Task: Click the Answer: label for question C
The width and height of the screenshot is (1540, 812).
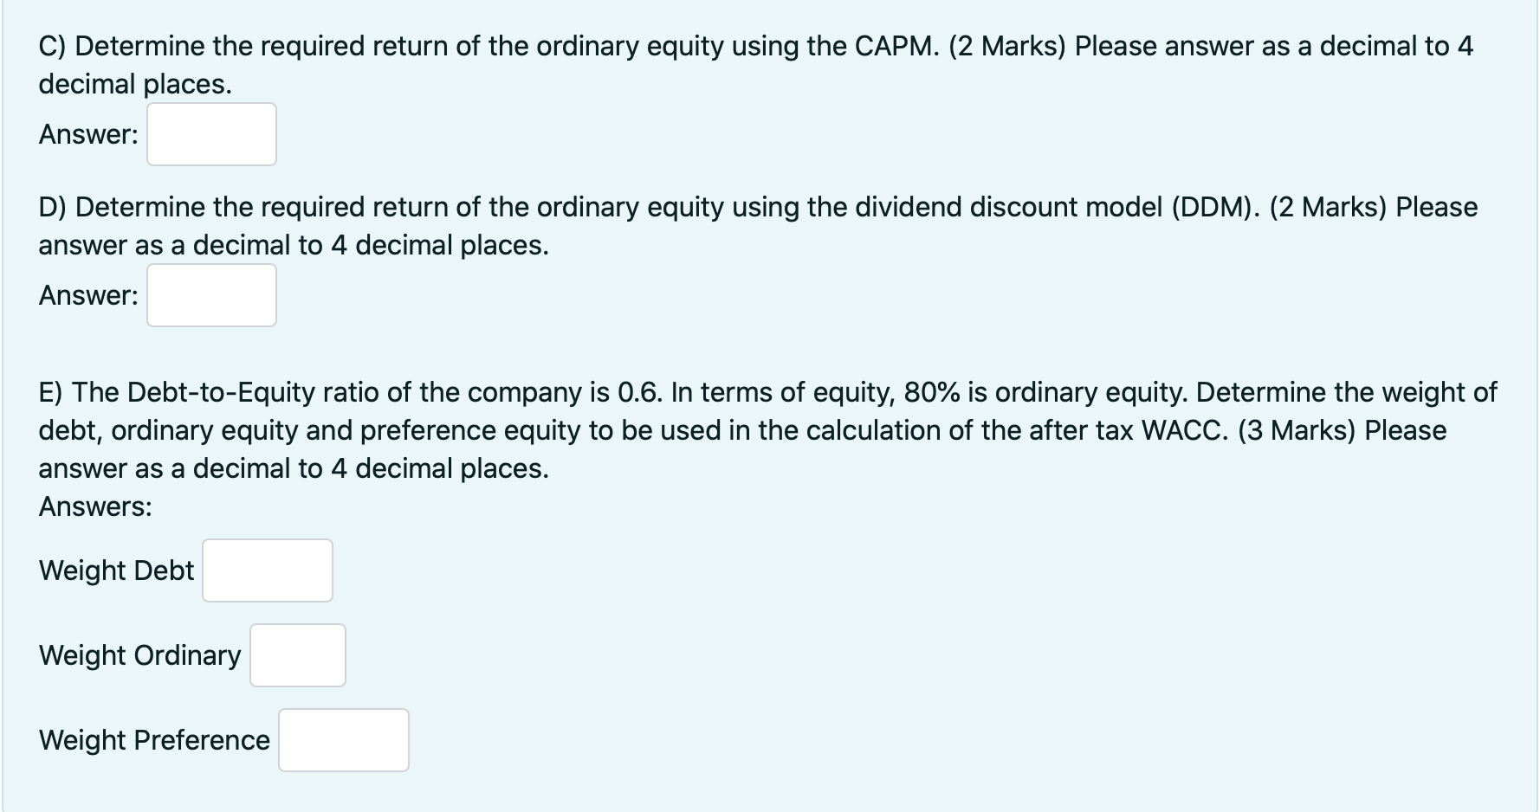Action: (x=87, y=133)
